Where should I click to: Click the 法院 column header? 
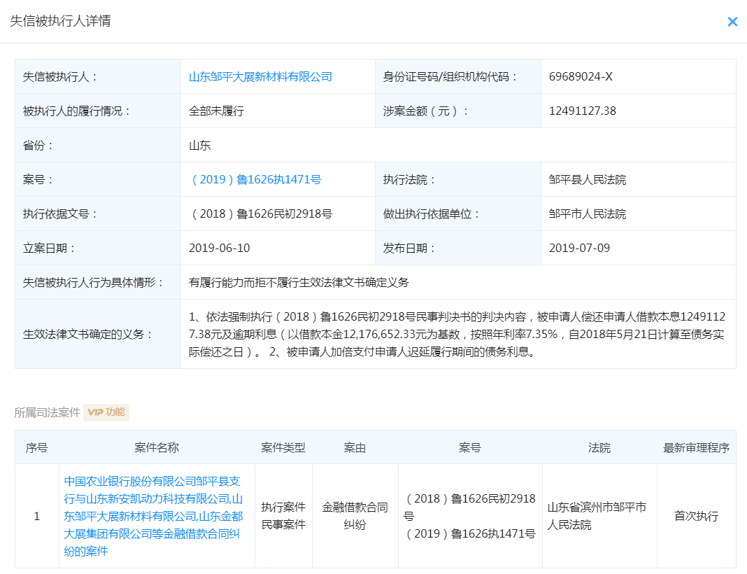599,447
